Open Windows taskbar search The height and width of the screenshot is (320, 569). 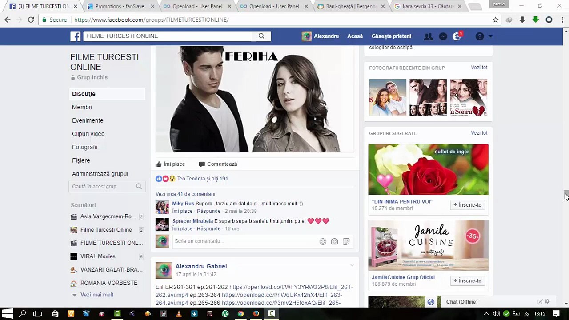click(23, 313)
